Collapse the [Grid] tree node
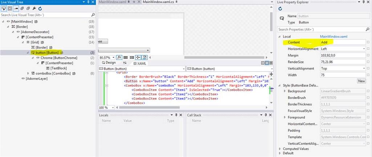Viewport: 372px width, 157px height. click(23, 42)
